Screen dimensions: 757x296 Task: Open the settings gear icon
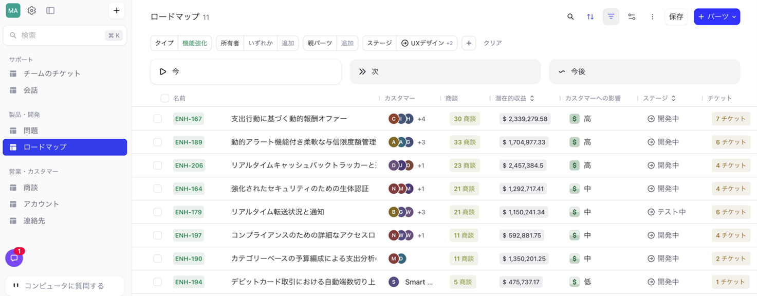32,11
